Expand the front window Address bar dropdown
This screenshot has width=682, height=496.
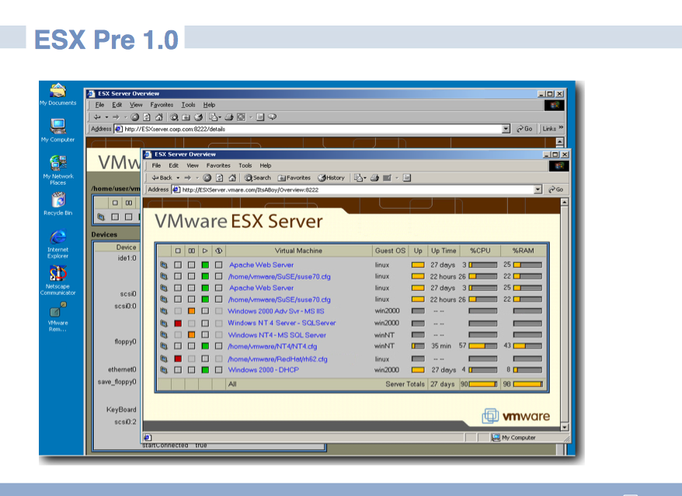[538, 189]
